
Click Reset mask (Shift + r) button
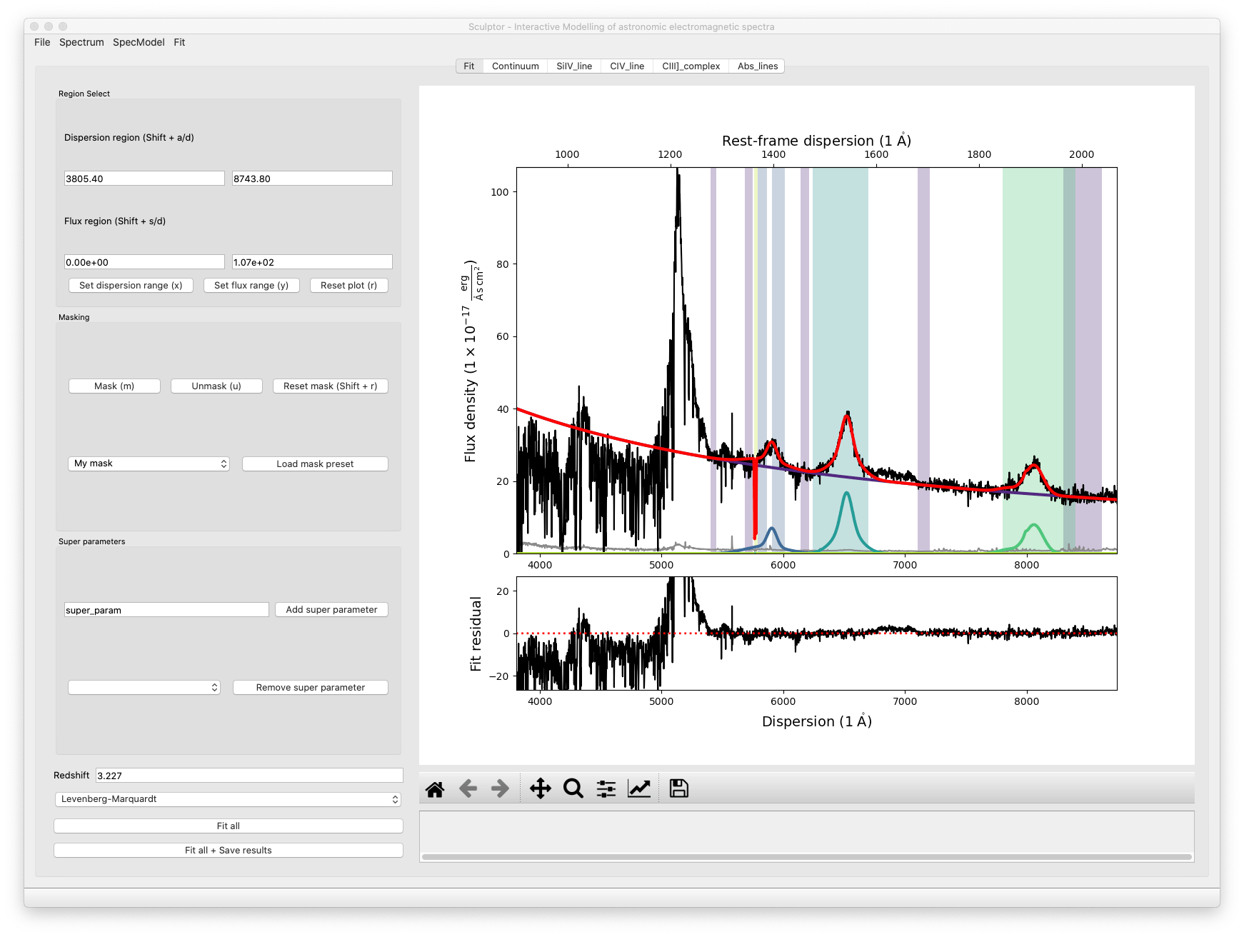point(331,386)
